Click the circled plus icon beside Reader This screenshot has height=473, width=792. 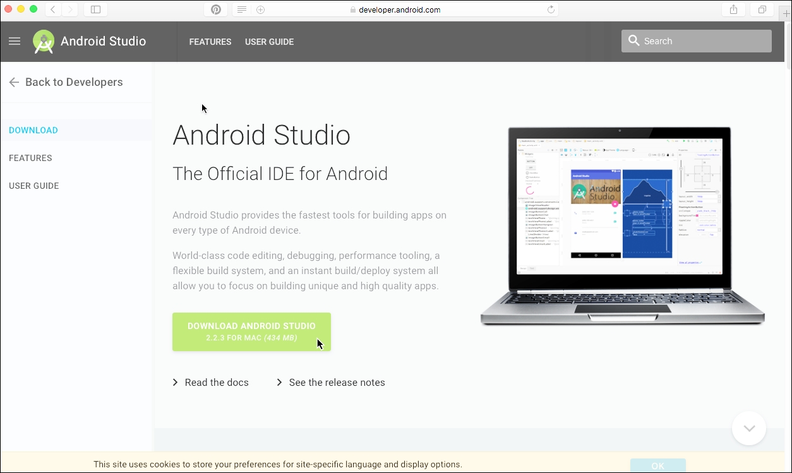tap(260, 9)
